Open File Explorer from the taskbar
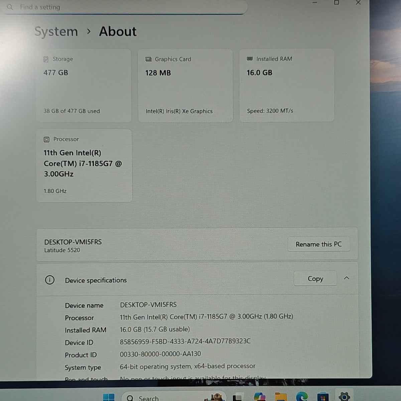The image size is (401, 401). pyautogui.click(x=281, y=397)
